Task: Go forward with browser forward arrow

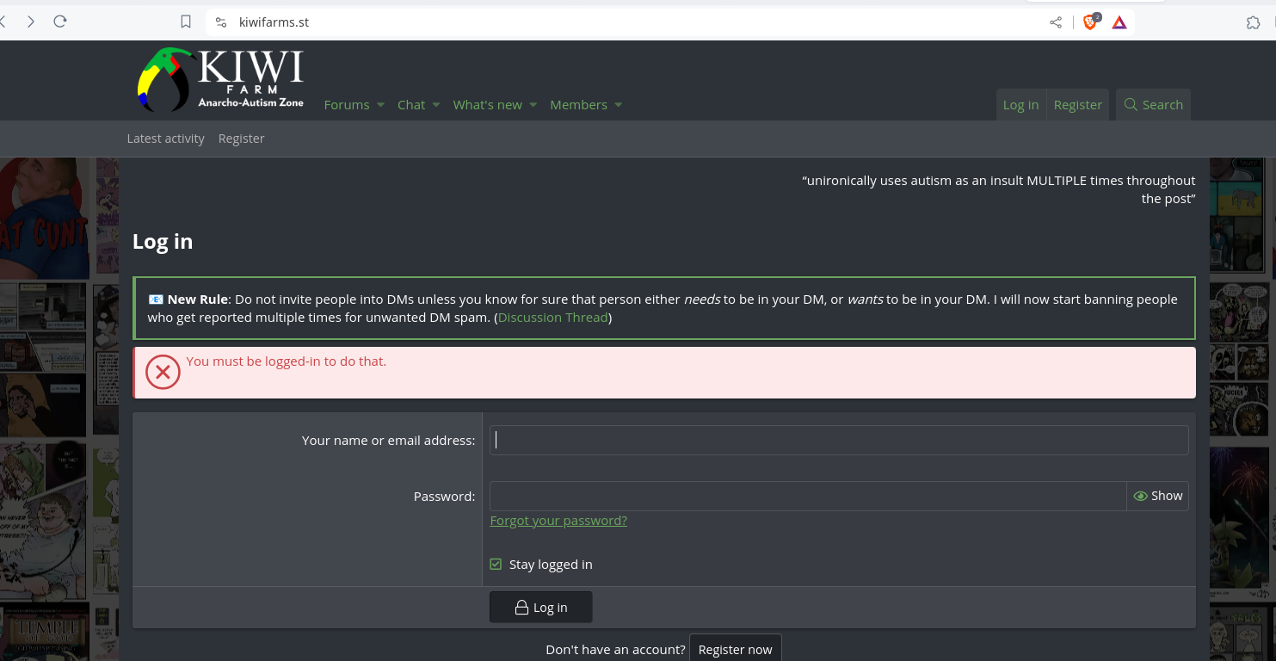Action: [31, 22]
